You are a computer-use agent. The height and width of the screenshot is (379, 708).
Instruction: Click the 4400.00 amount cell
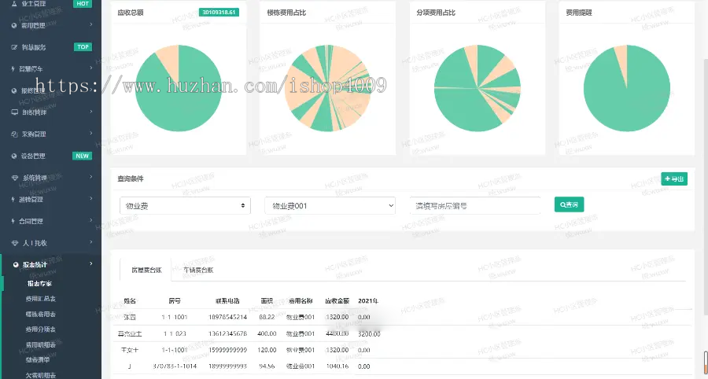pyautogui.click(x=337, y=334)
